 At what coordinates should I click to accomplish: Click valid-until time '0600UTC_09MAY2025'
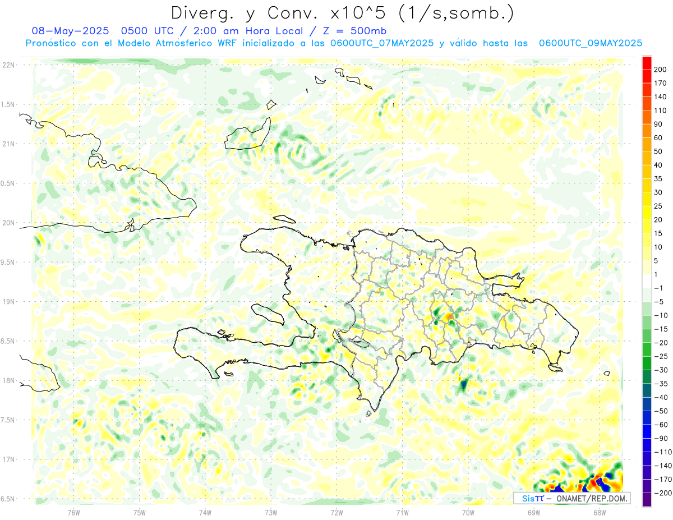590,43
